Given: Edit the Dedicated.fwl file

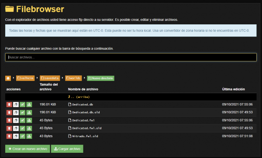Looking at the screenshot, I should 22,121.
